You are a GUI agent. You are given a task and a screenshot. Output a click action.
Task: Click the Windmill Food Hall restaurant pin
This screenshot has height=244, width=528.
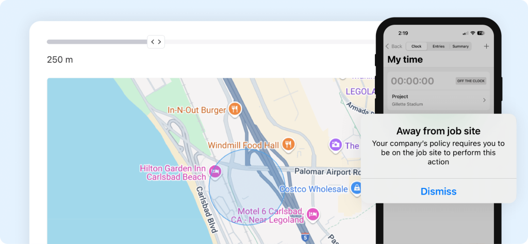pos(288,144)
